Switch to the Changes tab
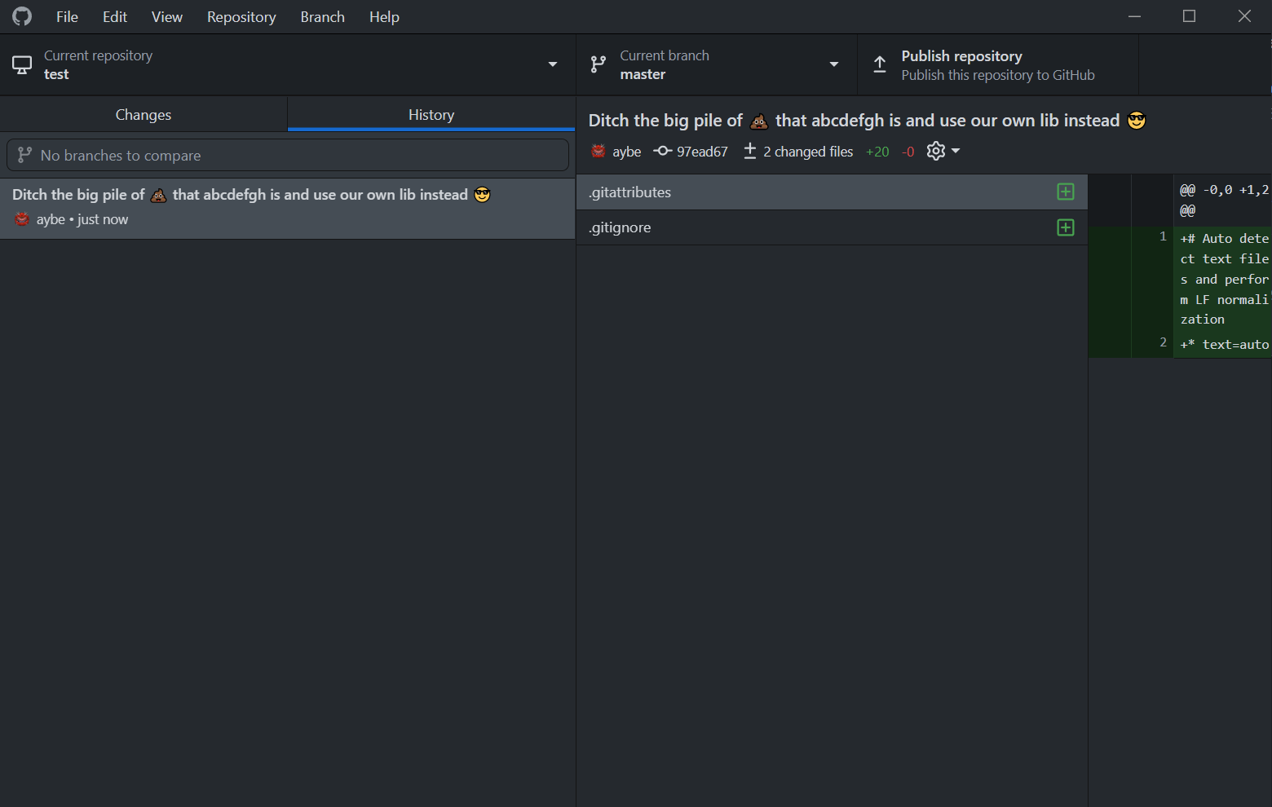 (x=144, y=114)
